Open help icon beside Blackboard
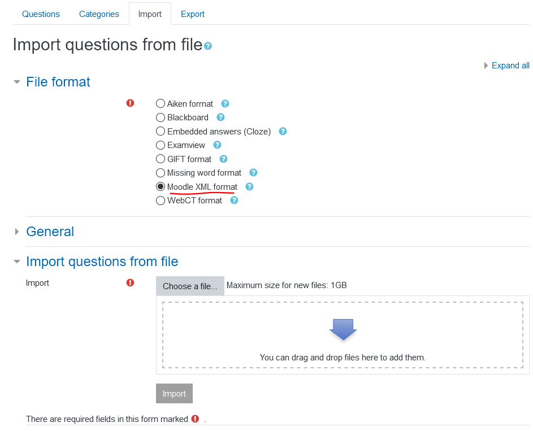 coord(220,117)
